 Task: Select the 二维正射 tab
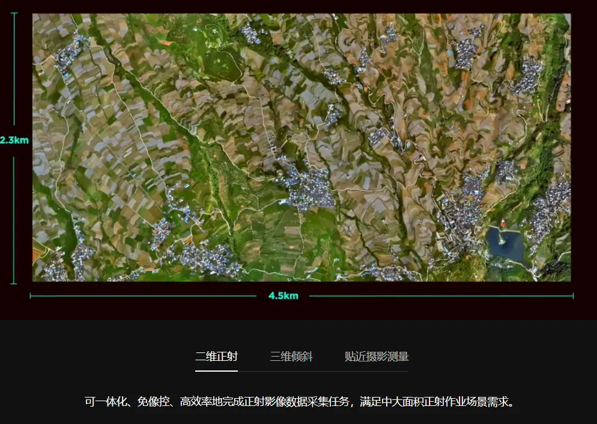pos(216,357)
